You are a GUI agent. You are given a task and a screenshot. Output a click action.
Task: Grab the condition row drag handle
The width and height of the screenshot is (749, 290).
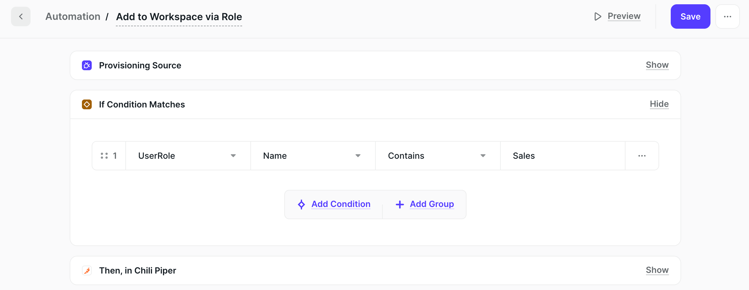pyautogui.click(x=104, y=156)
